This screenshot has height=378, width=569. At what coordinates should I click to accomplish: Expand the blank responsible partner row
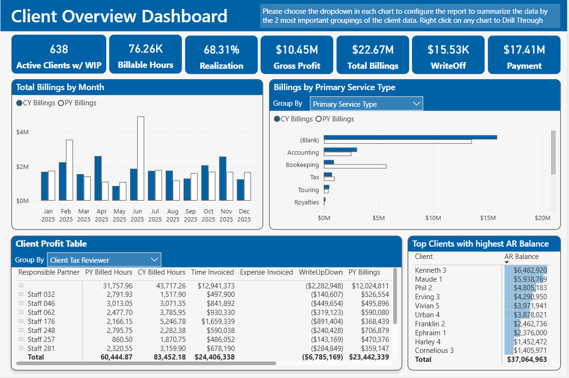pos(21,286)
